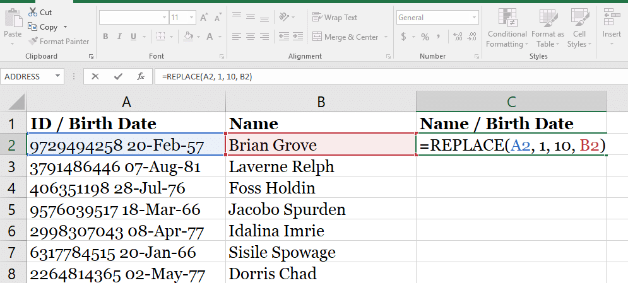Click the Bottom Align icon
This screenshot has width=628, height=283.
(264, 18)
